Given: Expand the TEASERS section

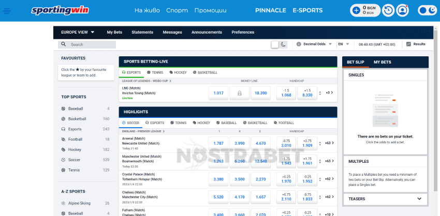Looking at the screenshot, I should coord(386,199).
